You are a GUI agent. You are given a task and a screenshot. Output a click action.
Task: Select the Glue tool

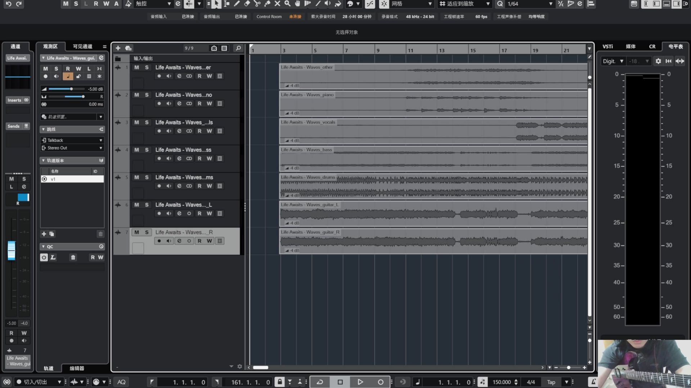[x=267, y=4]
